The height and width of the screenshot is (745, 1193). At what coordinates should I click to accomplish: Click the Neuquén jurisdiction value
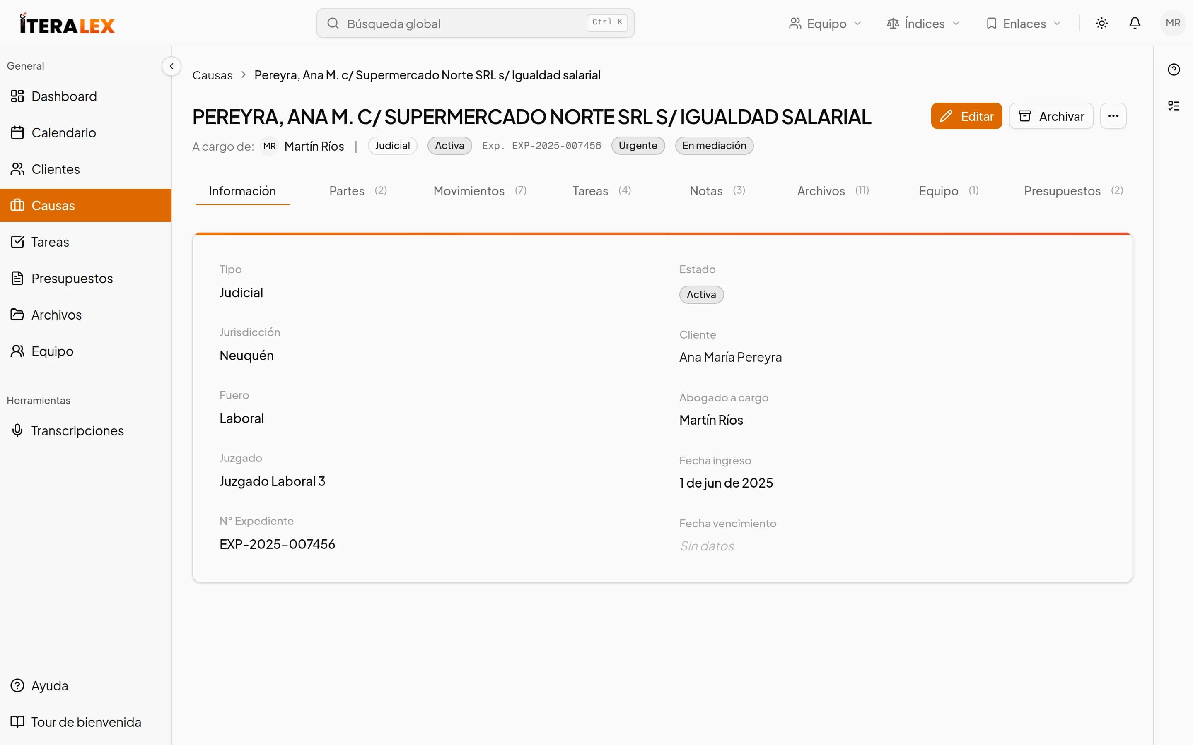tap(246, 355)
